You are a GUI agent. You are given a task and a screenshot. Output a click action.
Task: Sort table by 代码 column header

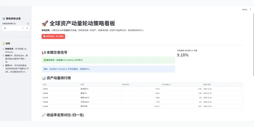click(60, 85)
